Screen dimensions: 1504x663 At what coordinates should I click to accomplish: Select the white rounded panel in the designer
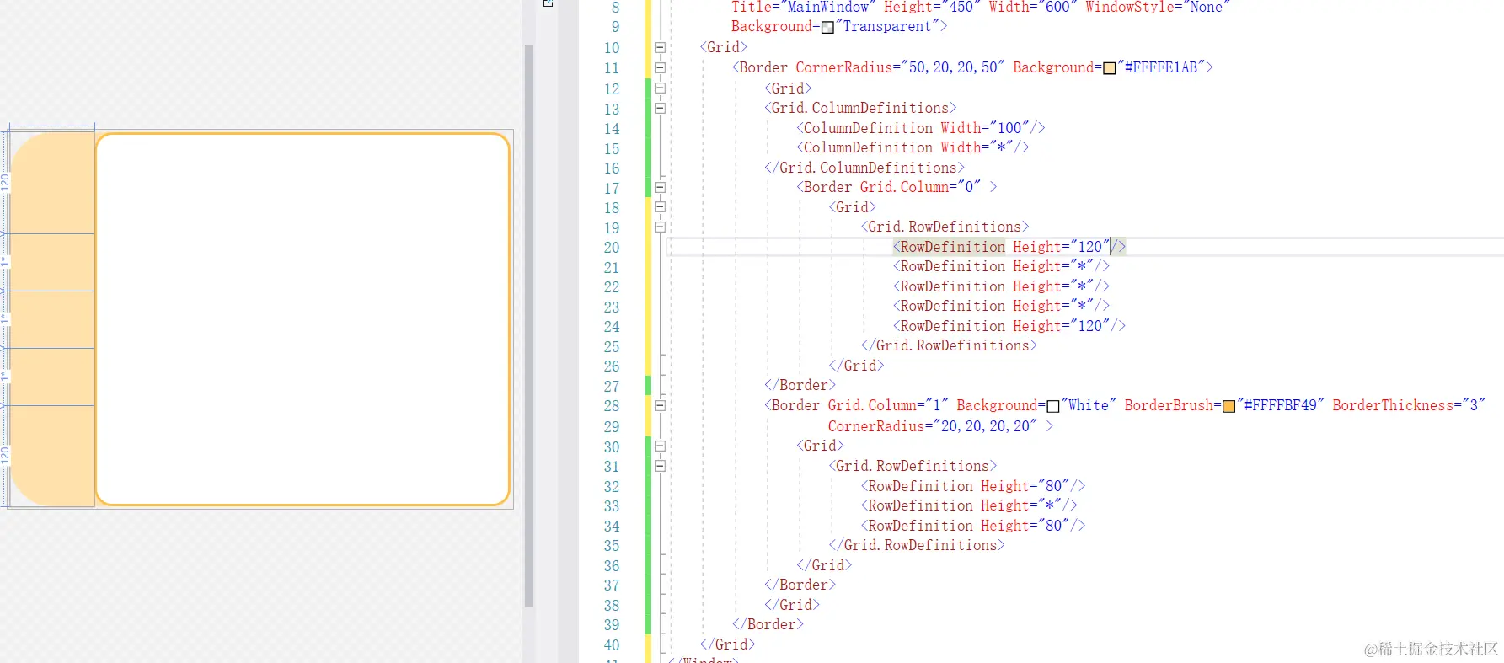coord(302,319)
